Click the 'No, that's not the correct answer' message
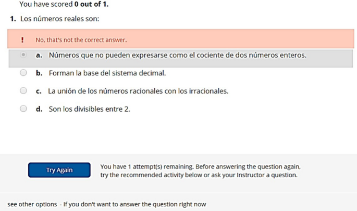Viewport: 357px width, 211px height. click(81, 39)
